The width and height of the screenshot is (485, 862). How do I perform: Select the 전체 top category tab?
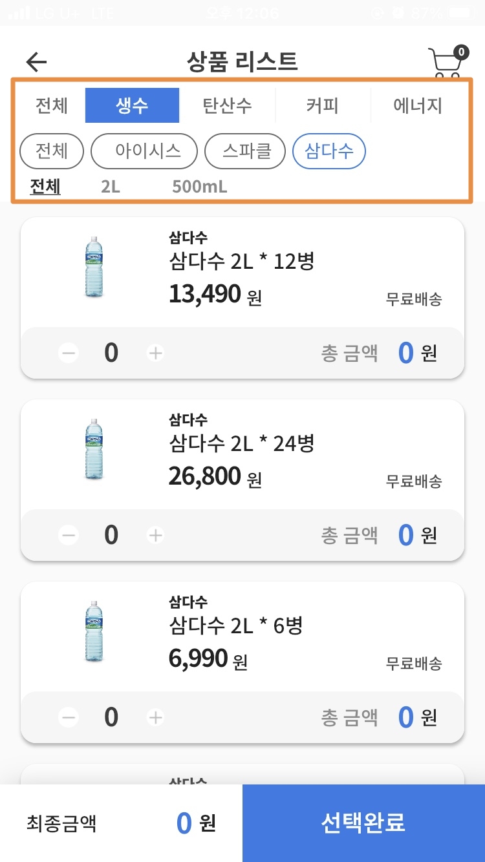52,105
